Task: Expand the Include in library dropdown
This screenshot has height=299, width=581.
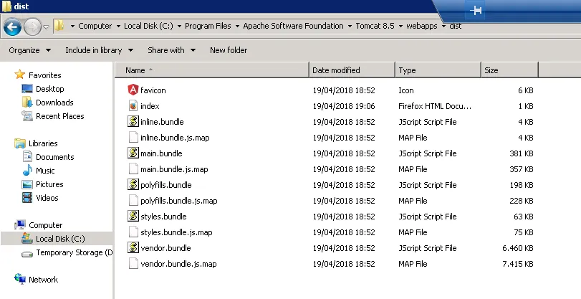Action: 99,50
